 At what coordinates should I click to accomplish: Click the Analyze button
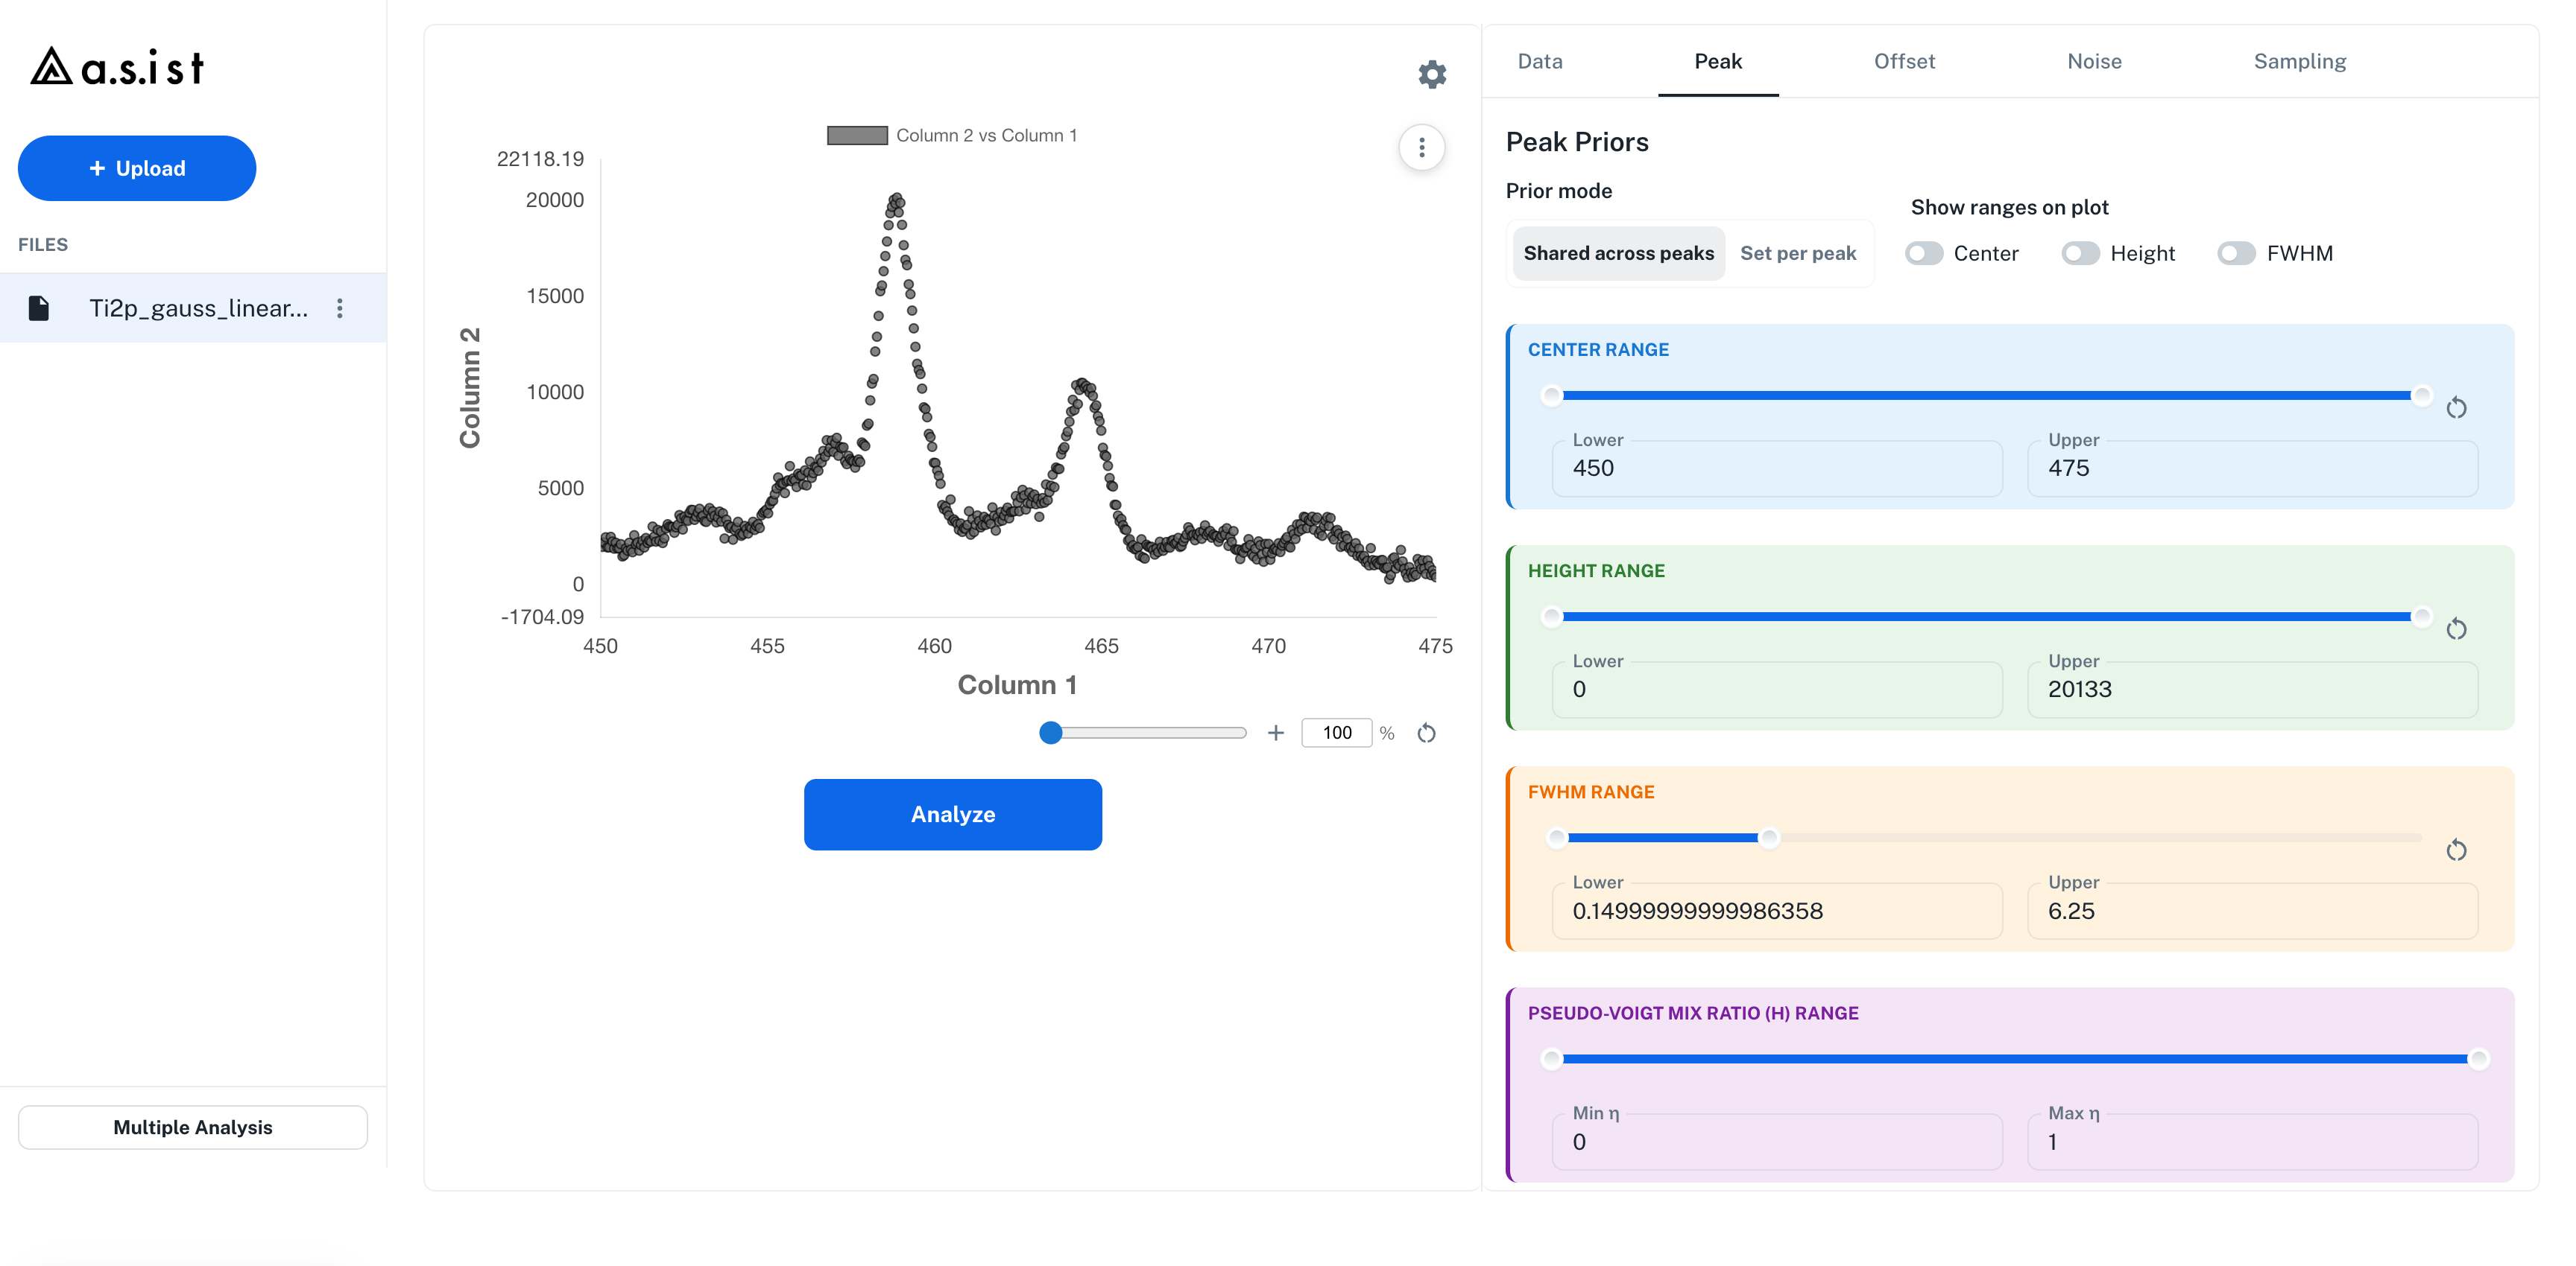[952, 815]
